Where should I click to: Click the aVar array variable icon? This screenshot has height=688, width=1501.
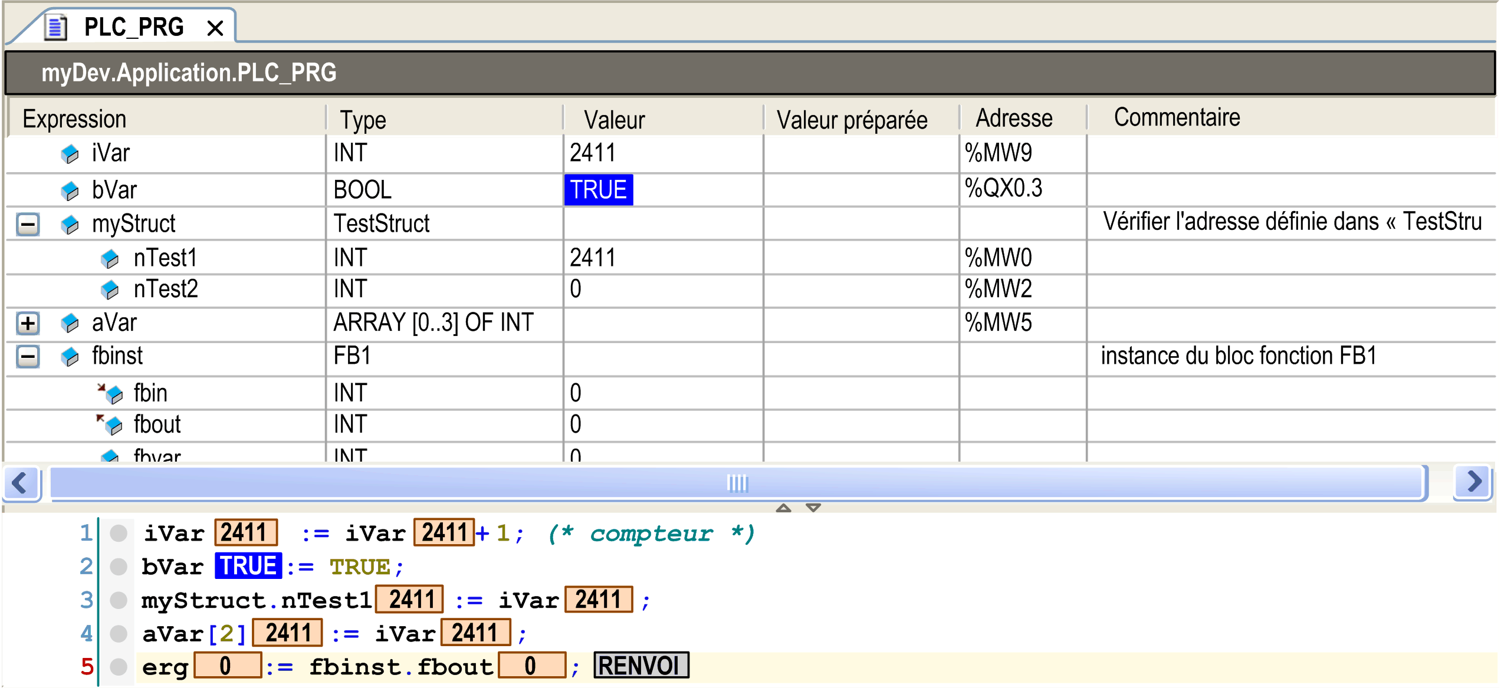70,323
